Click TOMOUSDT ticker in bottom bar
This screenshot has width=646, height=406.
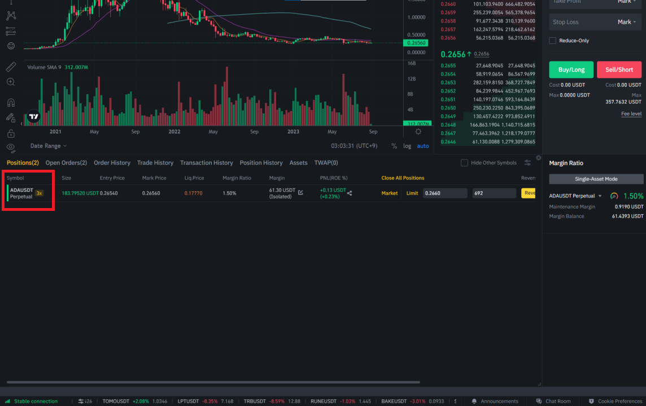click(x=135, y=401)
